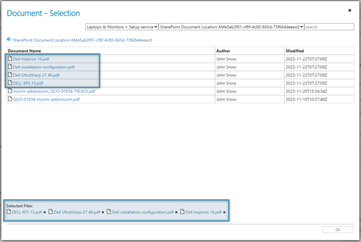Click the file icon of Dell Inspiron 16.pdf in Selected Files

tap(182, 212)
